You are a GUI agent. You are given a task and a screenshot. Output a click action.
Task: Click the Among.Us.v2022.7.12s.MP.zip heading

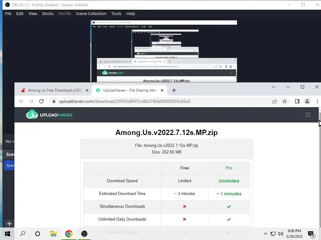[x=166, y=132]
